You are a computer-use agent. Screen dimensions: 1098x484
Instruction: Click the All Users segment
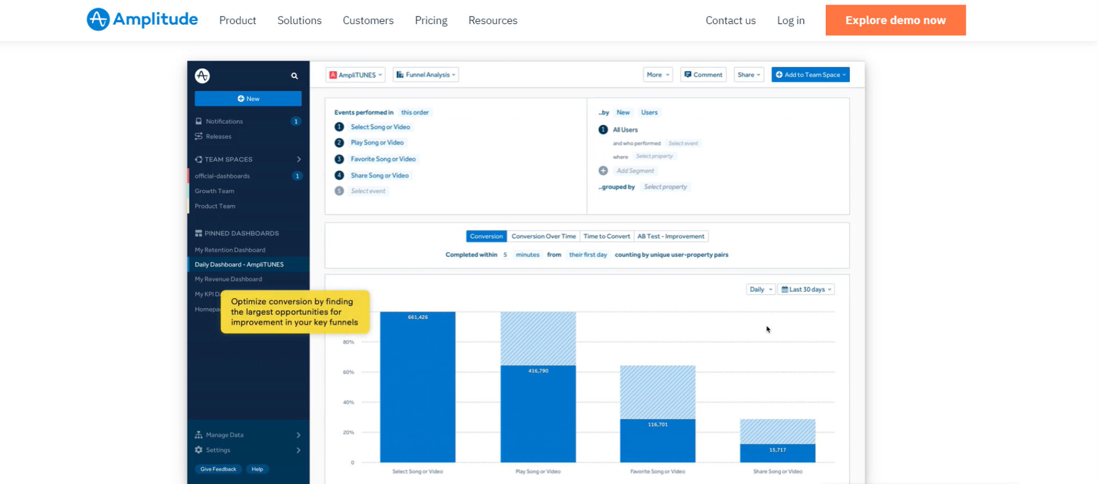[x=625, y=130]
